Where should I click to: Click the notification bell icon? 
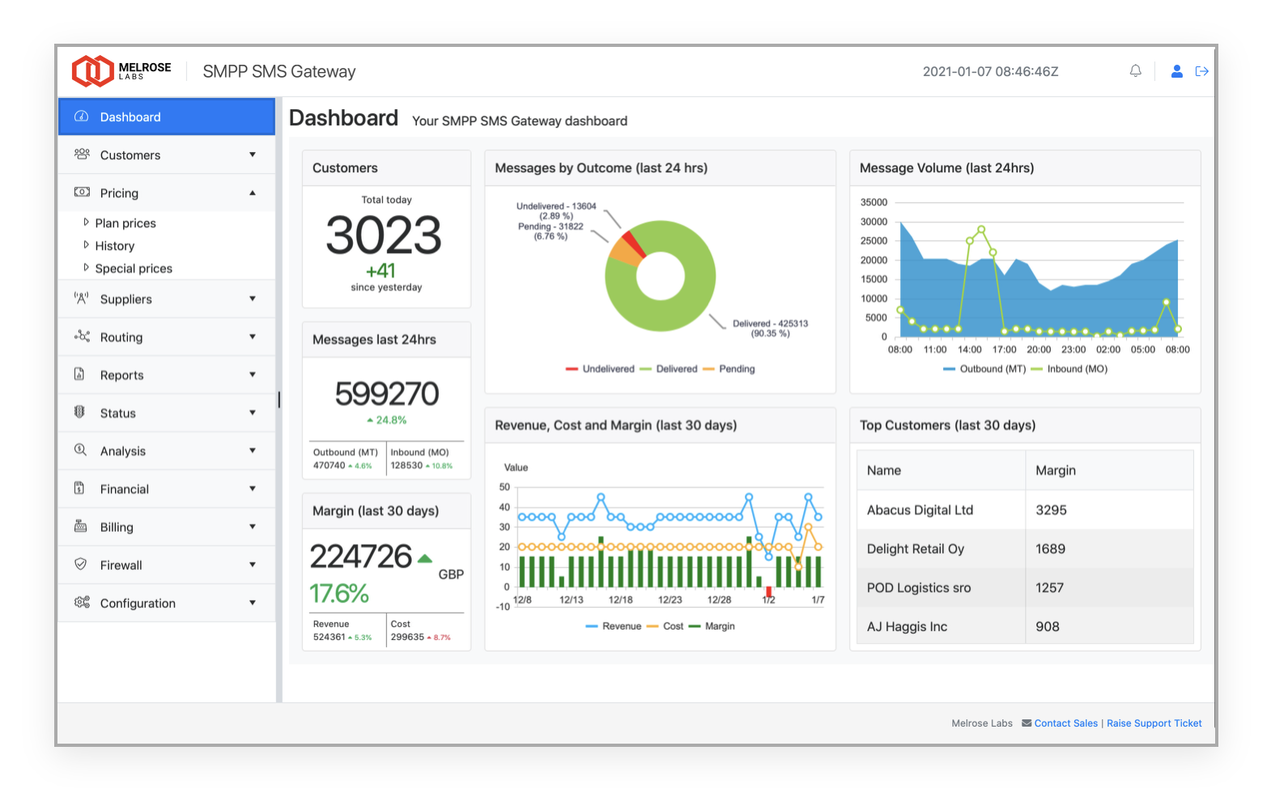coord(1135,71)
